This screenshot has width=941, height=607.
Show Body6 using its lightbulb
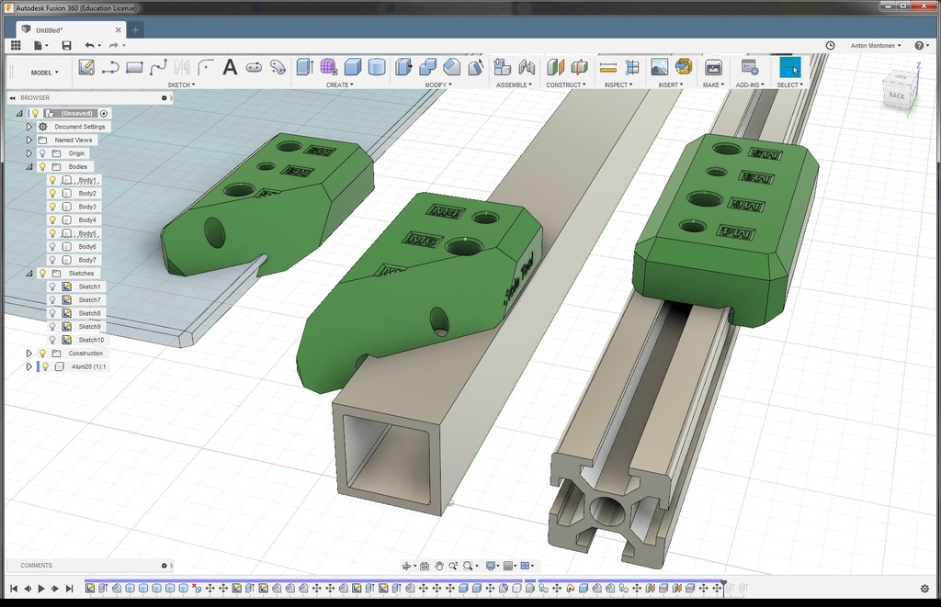click(x=52, y=247)
